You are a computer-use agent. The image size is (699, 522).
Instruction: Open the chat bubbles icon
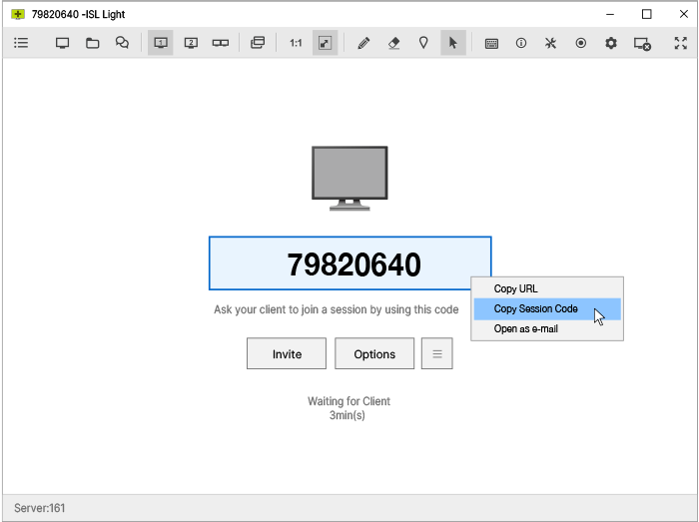(122, 44)
